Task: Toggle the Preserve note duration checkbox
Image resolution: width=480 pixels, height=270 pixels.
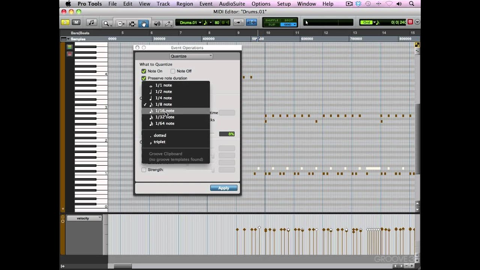Action: (x=144, y=78)
